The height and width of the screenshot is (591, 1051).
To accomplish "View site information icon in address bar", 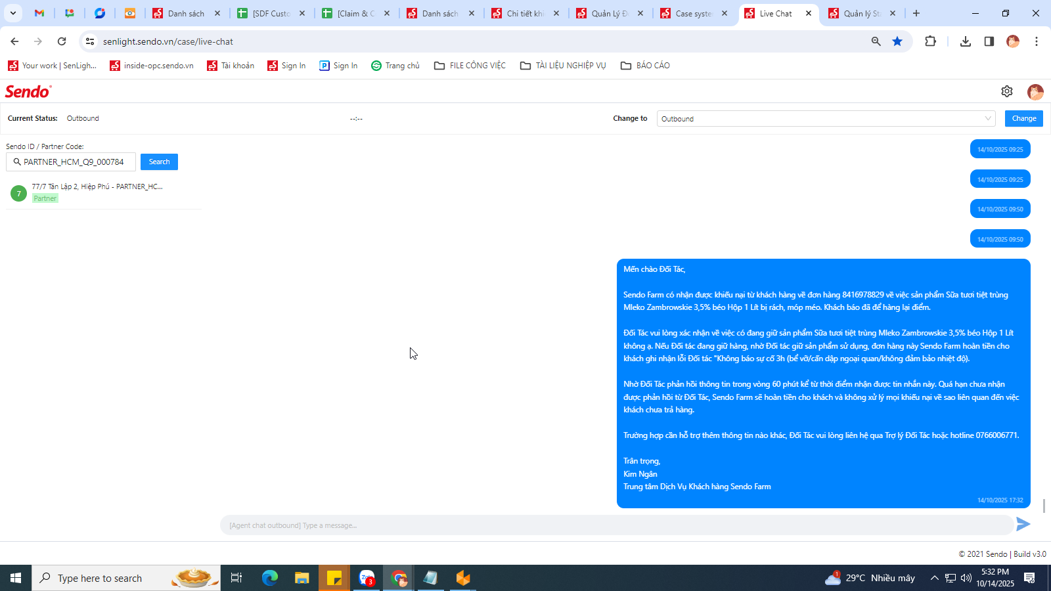I will pyautogui.click(x=90, y=41).
